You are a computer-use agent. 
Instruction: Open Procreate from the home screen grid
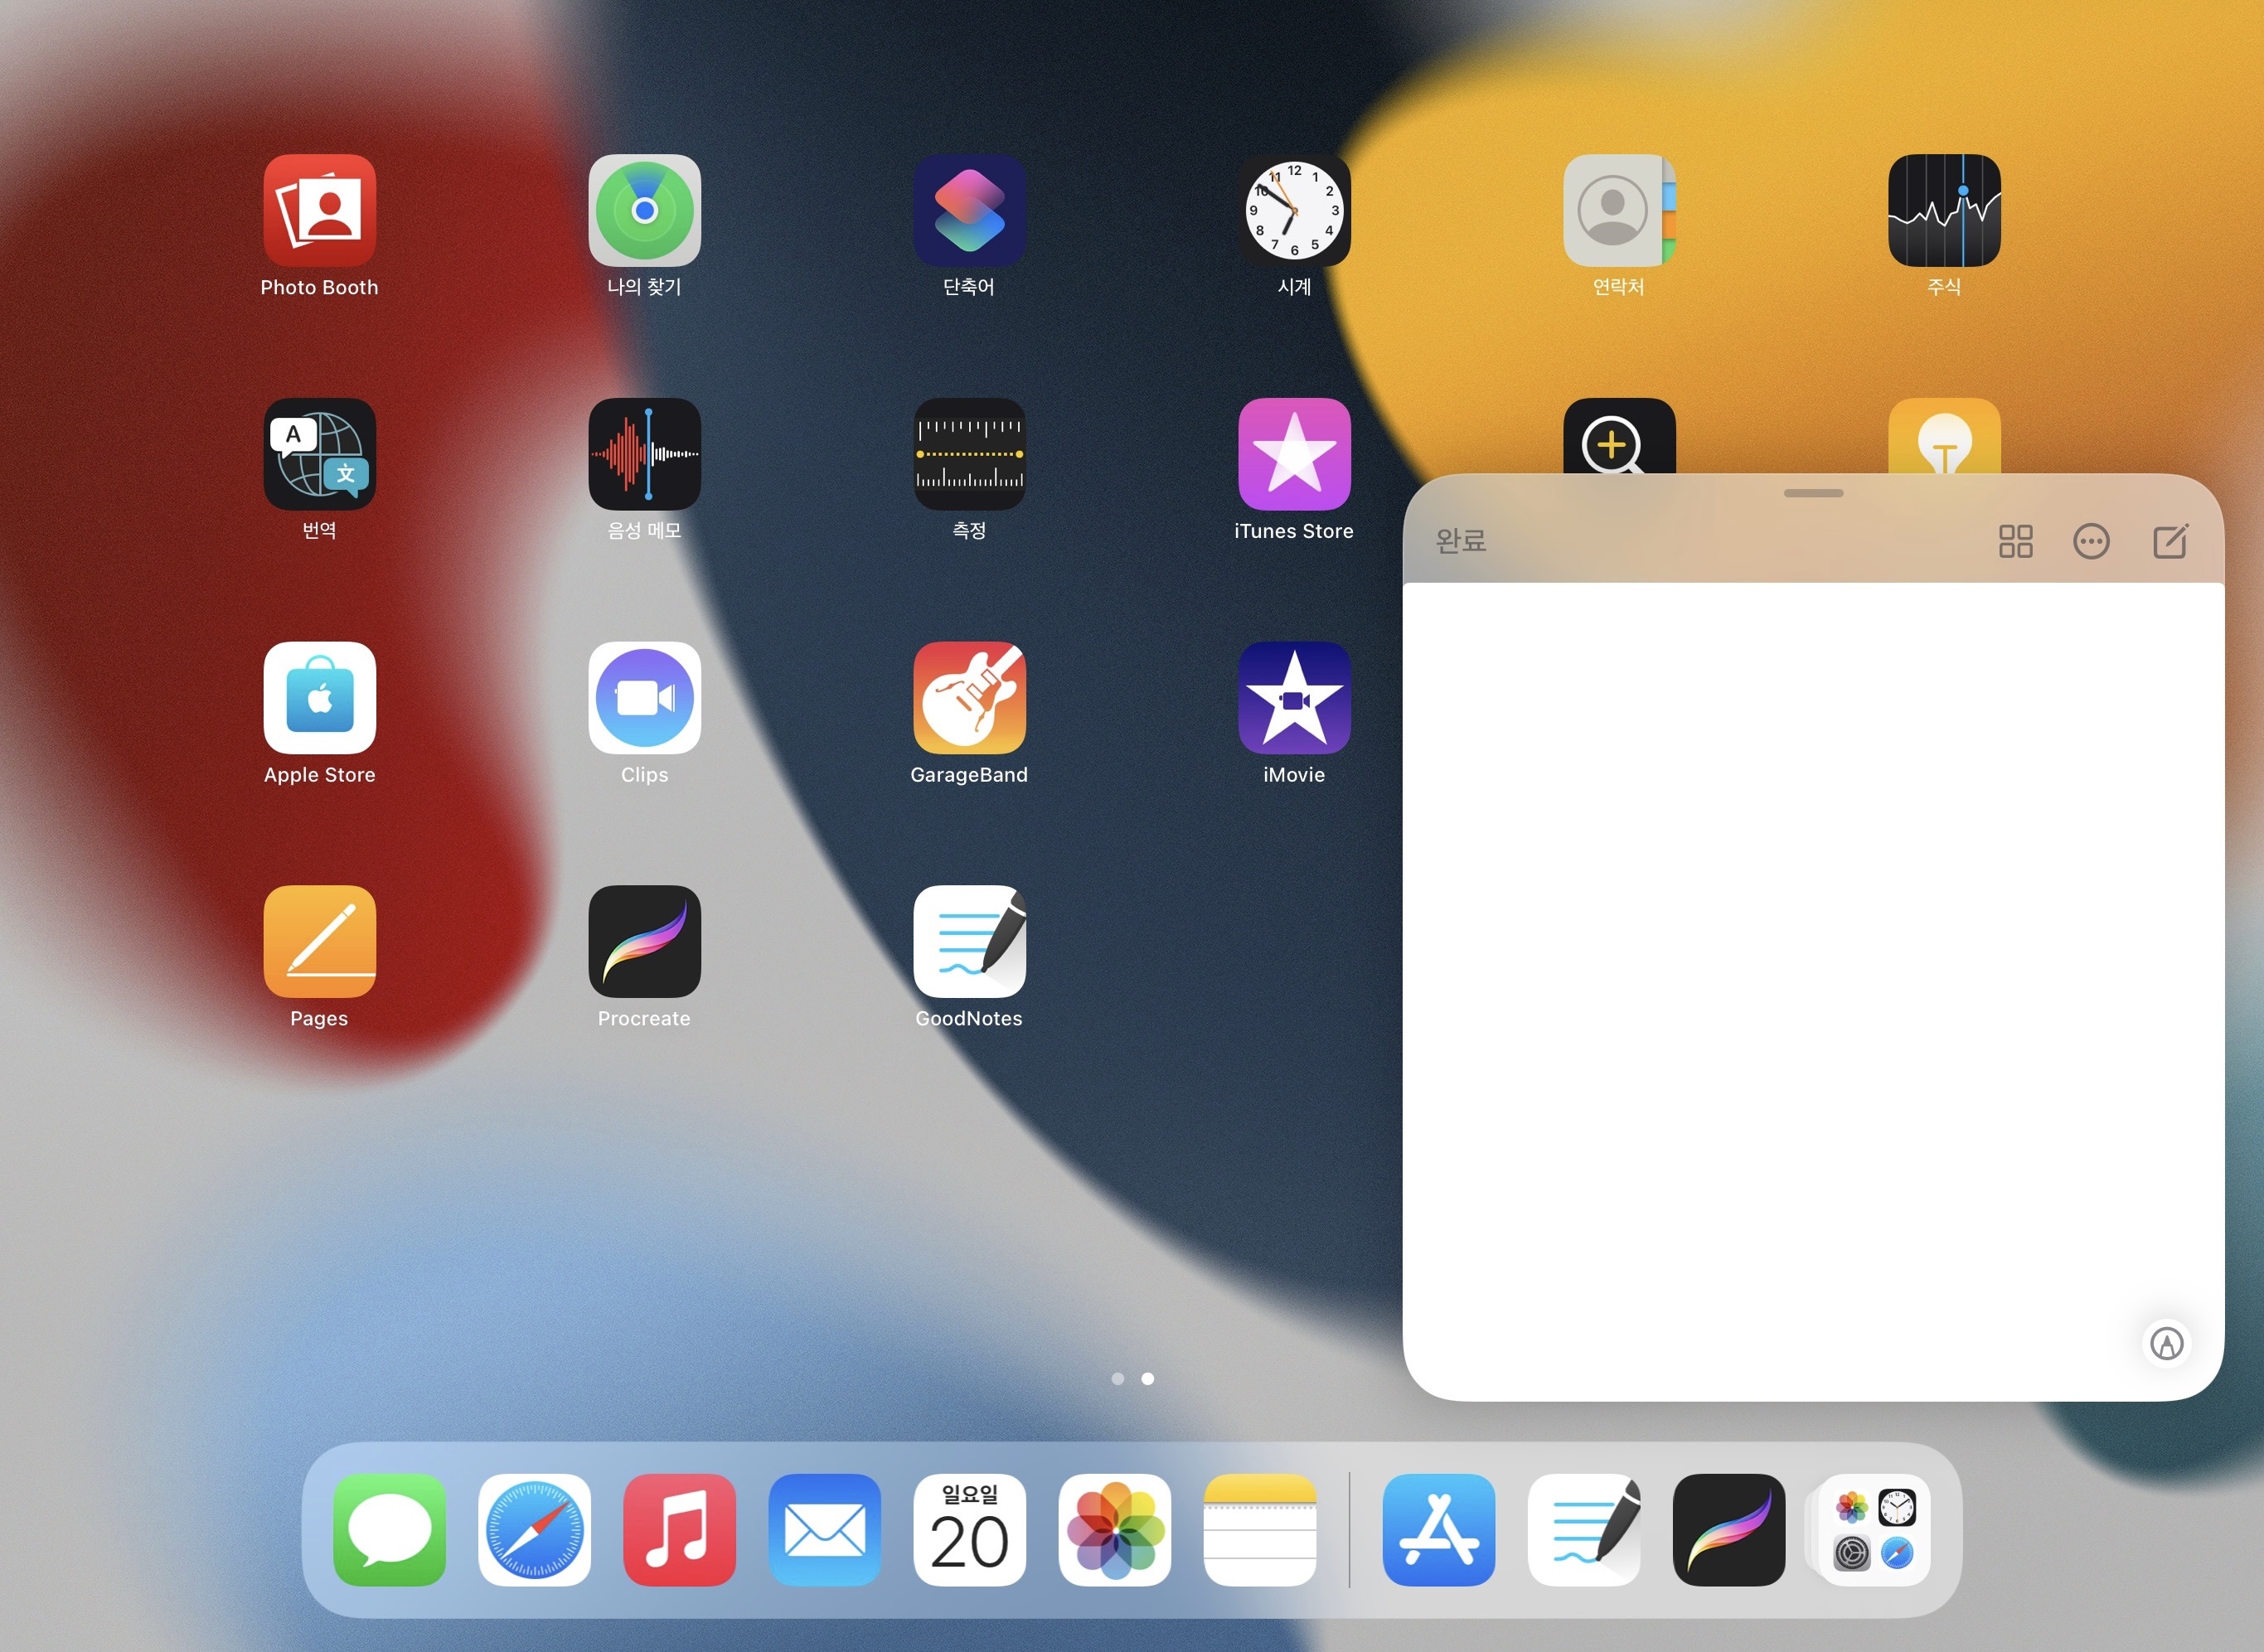coord(644,942)
